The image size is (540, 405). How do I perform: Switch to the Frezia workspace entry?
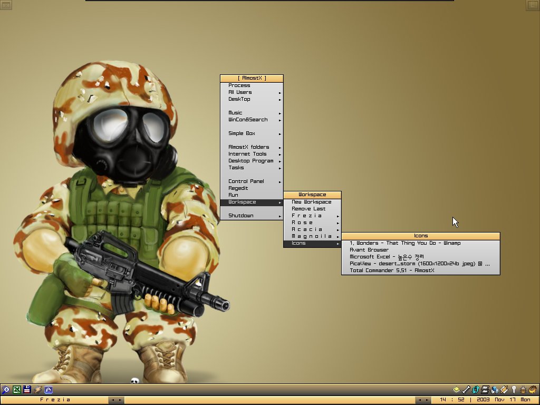312,216
